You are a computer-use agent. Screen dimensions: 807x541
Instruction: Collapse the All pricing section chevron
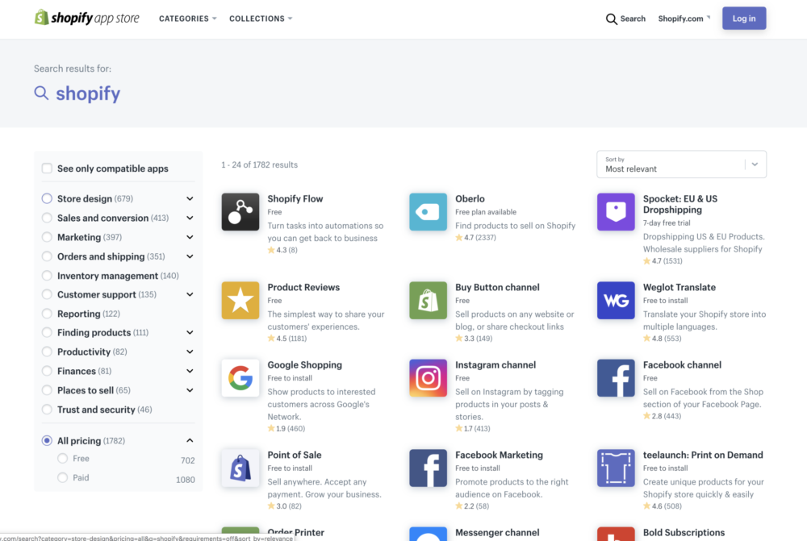190,441
